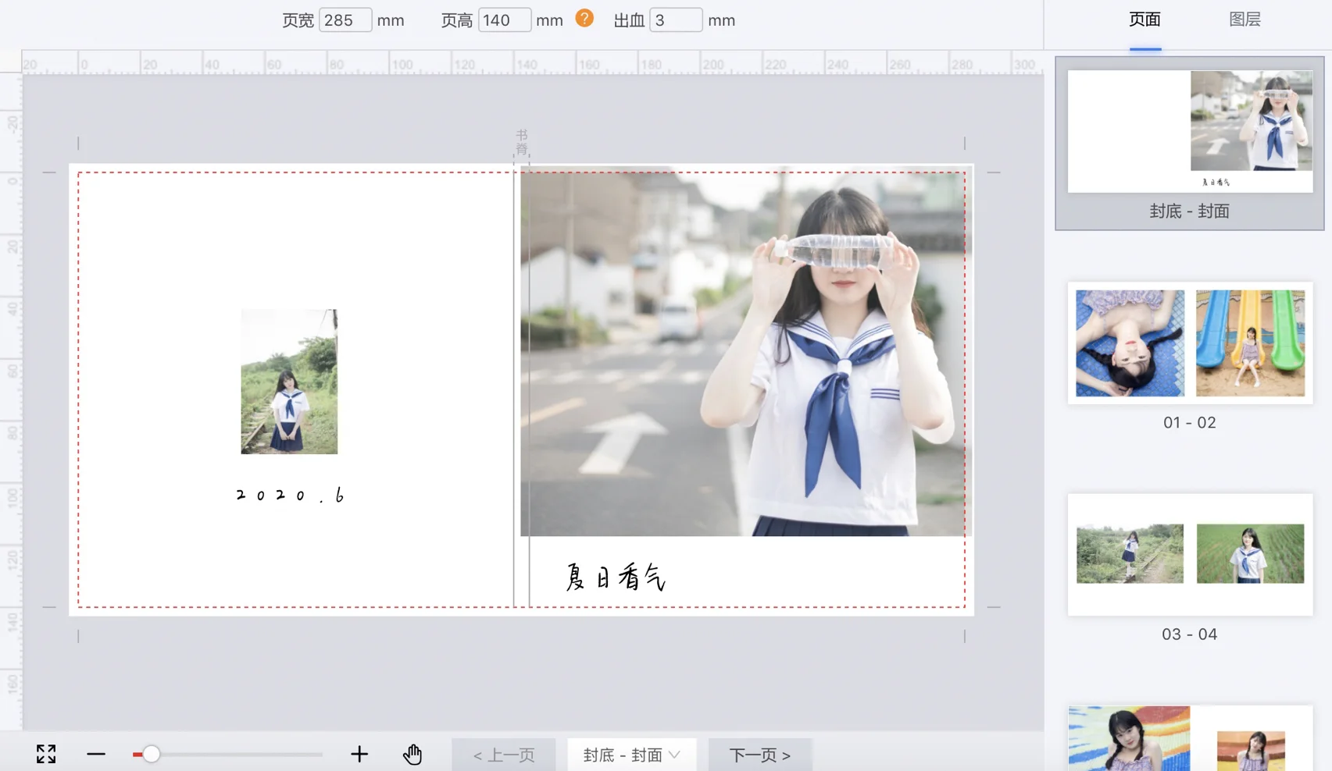Click the 上一页 previous page button
The image size is (1332, 771).
point(504,755)
